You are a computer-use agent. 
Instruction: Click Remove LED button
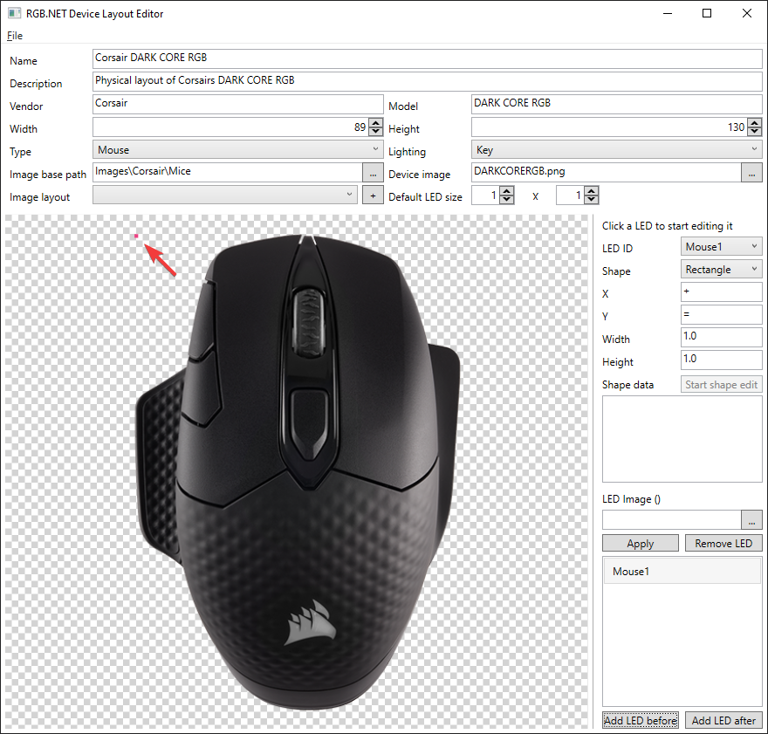click(723, 543)
